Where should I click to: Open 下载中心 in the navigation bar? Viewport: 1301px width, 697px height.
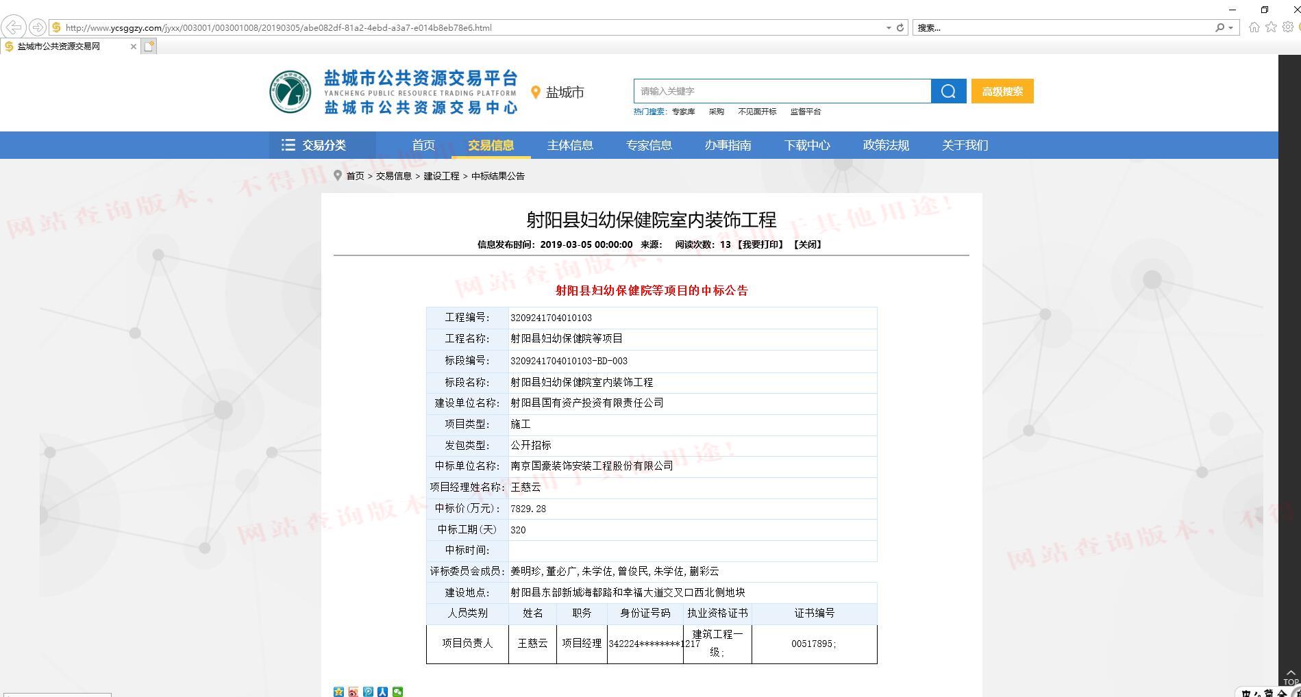point(807,145)
